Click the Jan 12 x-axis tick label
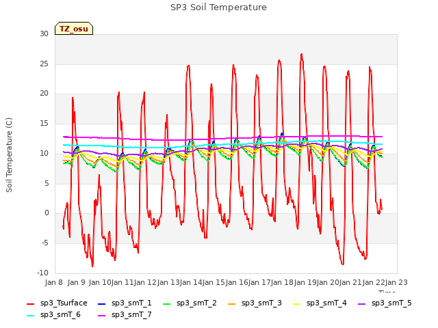Viewport: 438px width, 328px height. [145, 282]
